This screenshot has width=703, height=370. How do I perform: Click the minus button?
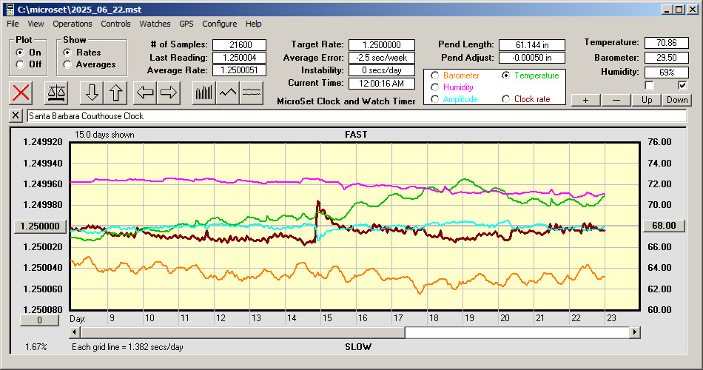(x=616, y=100)
